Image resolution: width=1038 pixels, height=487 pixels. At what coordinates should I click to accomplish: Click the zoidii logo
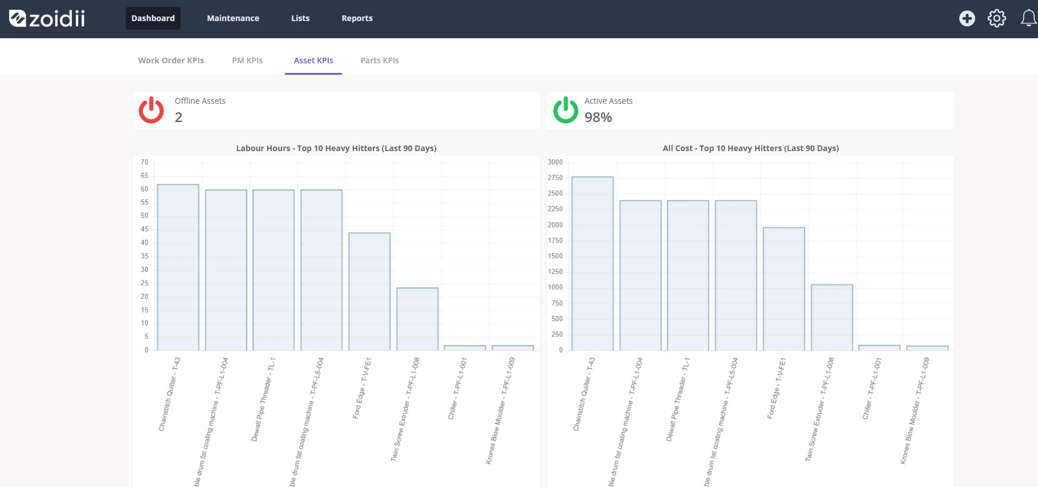[47, 19]
